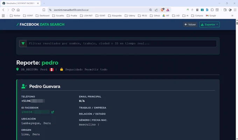Open the Facebook ID 100034 link

[35, 112]
